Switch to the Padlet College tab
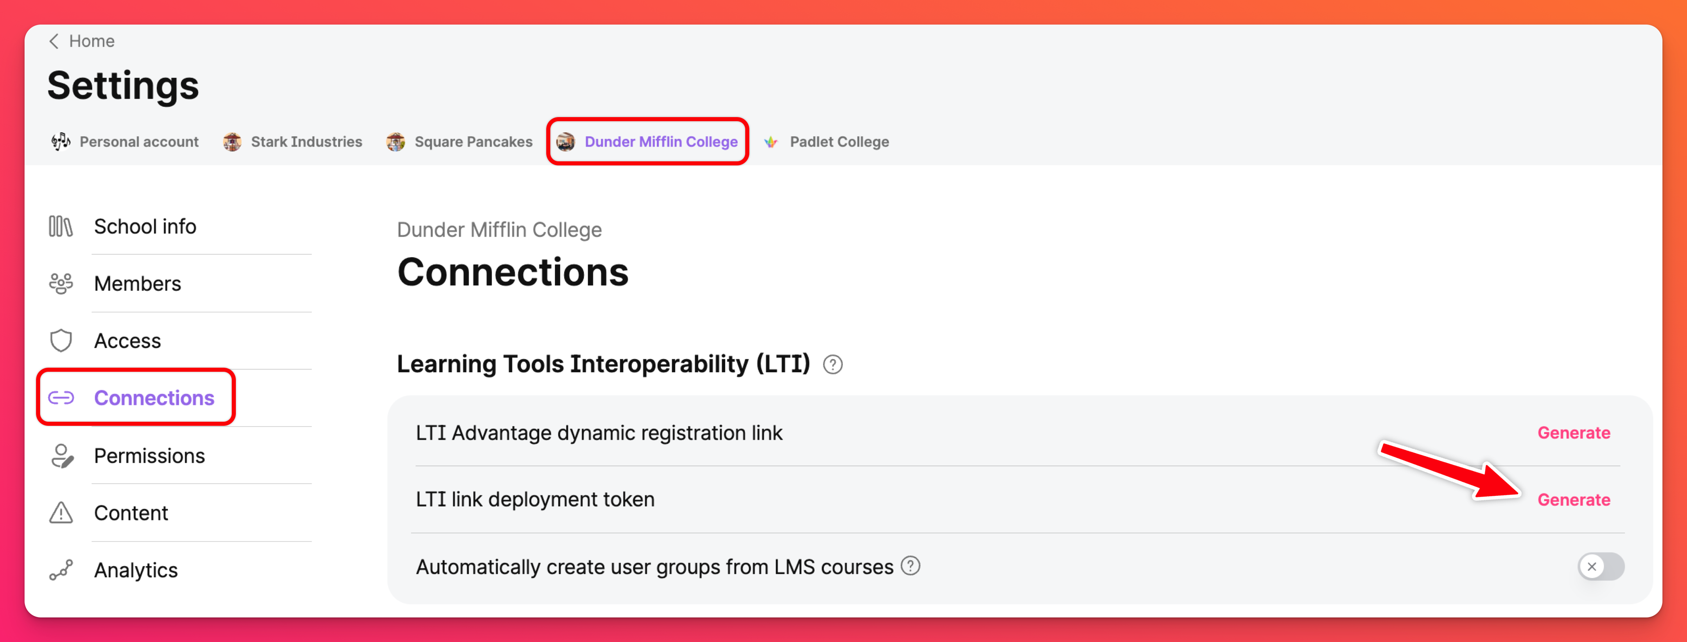Screen dimensions: 1687x642 (x=826, y=142)
